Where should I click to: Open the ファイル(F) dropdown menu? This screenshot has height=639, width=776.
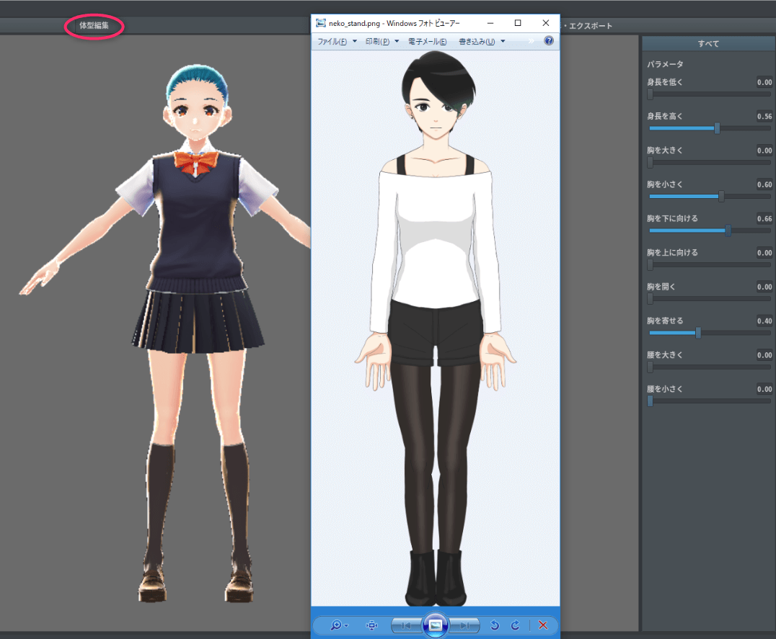(x=337, y=42)
